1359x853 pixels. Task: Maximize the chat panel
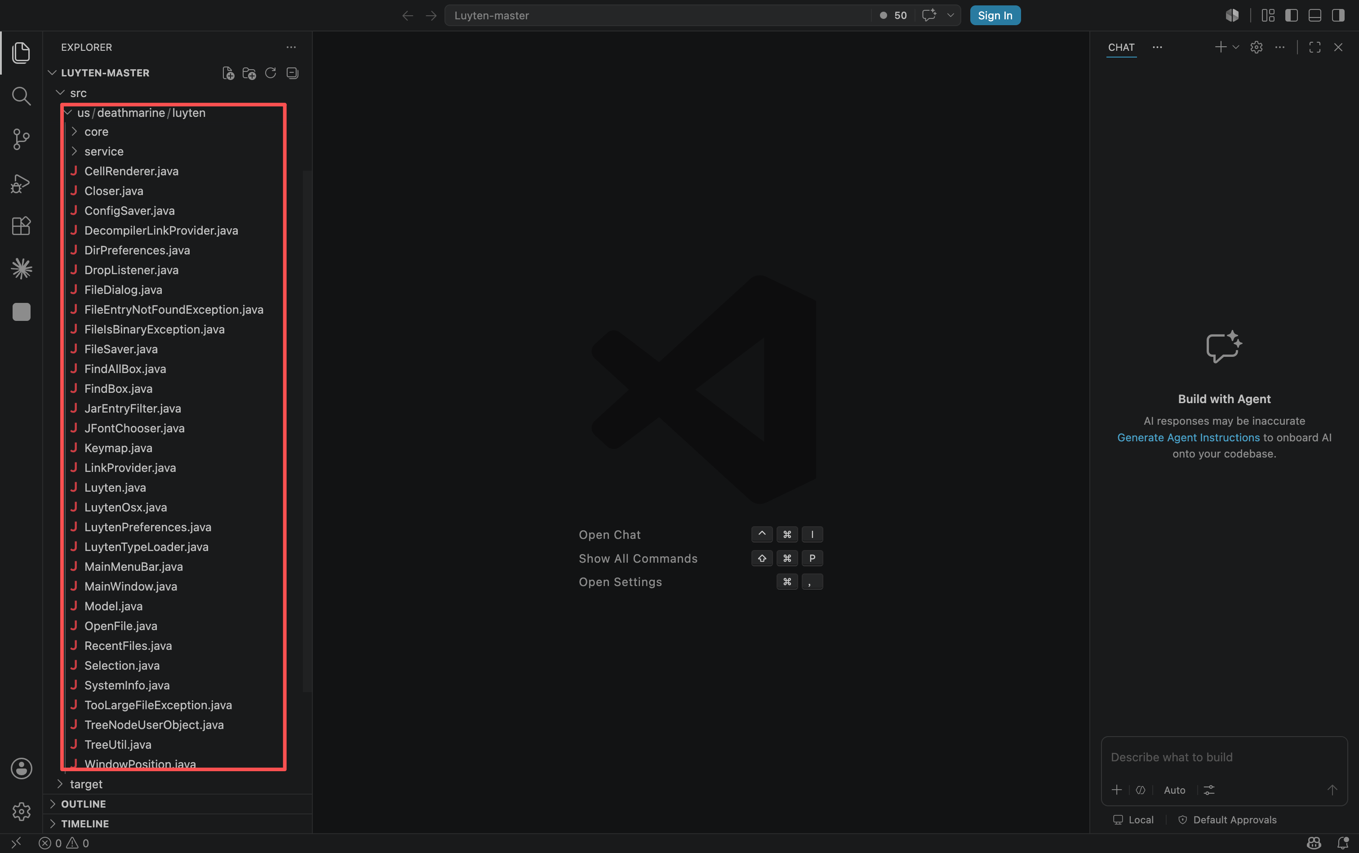coord(1315,47)
